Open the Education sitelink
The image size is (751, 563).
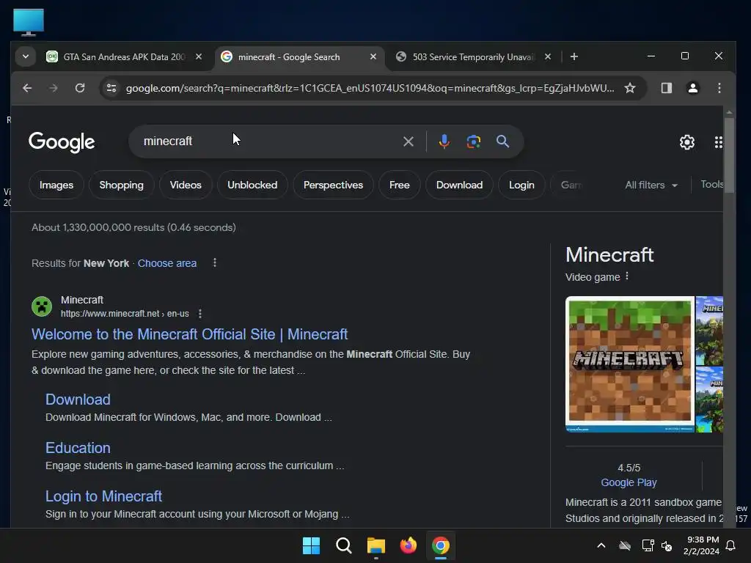(78, 448)
